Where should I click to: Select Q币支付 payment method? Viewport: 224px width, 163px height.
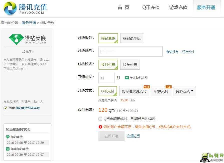pyautogui.click(x=108, y=91)
